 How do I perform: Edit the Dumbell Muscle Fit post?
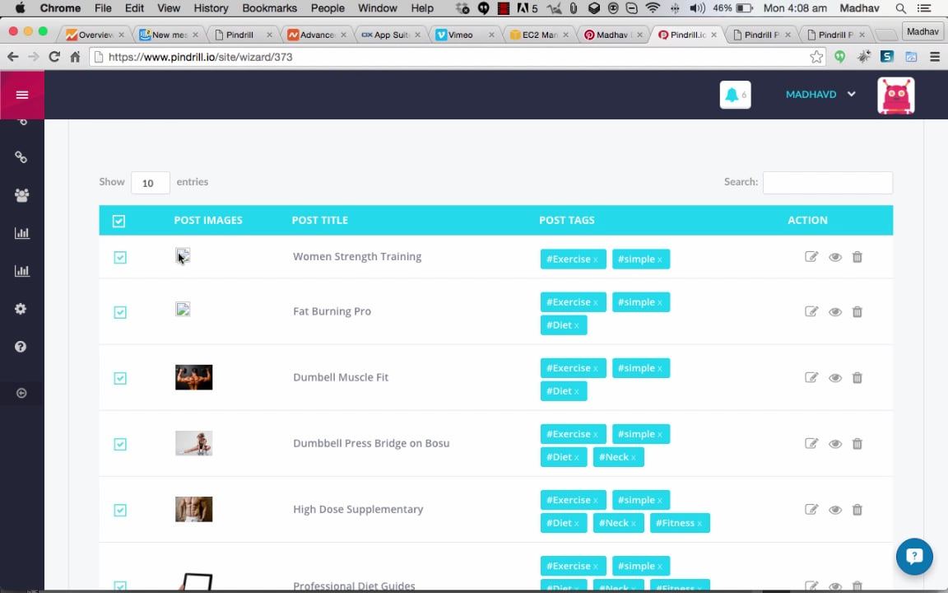point(811,377)
